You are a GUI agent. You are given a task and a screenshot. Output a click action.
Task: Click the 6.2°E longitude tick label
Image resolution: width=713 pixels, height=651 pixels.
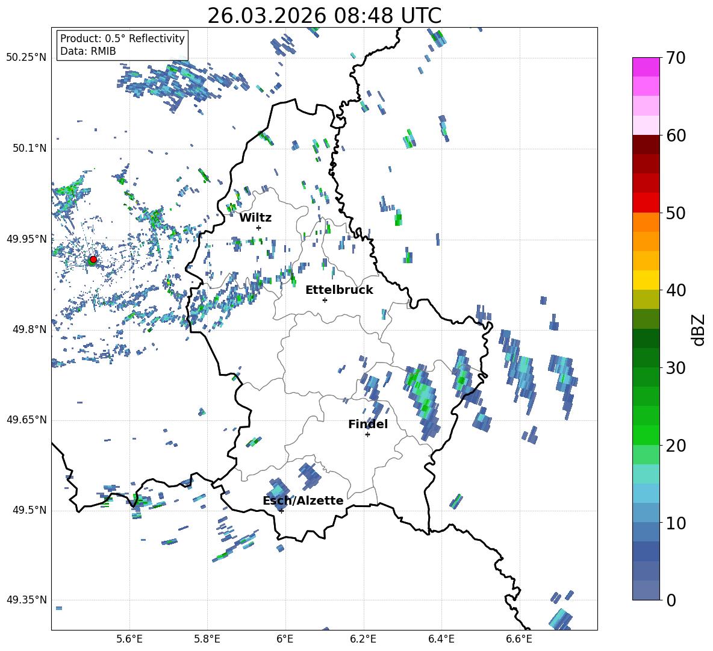coord(363,638)
